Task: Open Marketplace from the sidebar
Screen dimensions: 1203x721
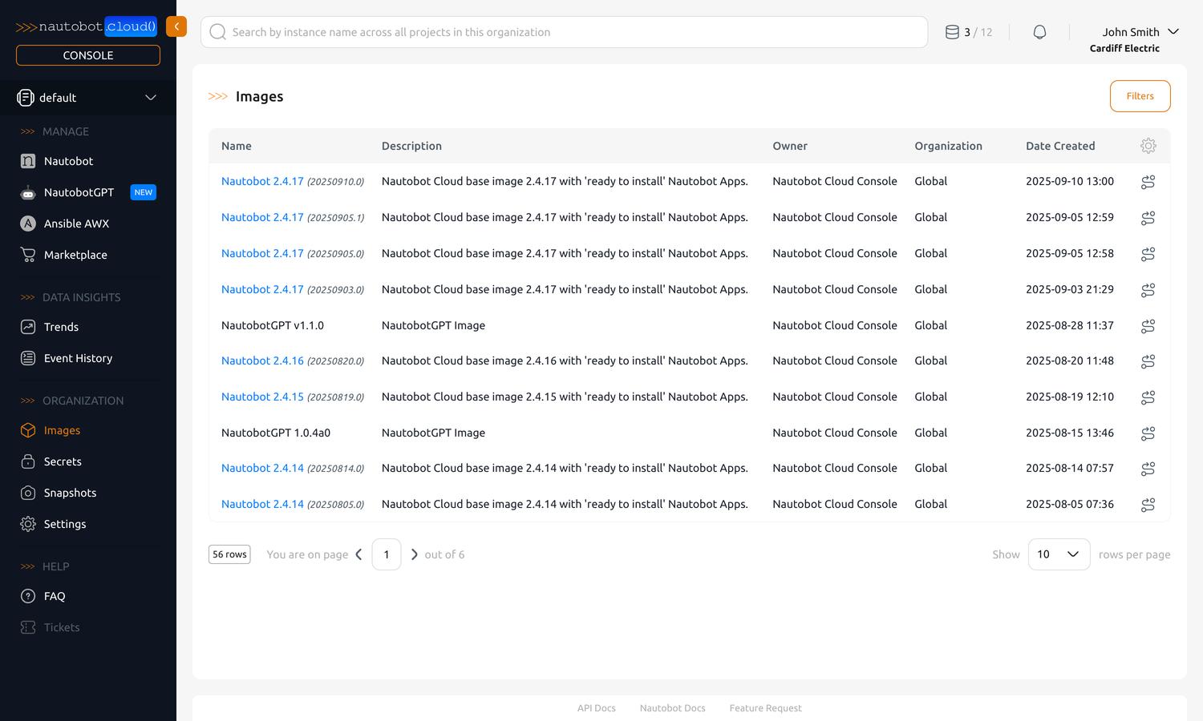Action: pos(75,255)
